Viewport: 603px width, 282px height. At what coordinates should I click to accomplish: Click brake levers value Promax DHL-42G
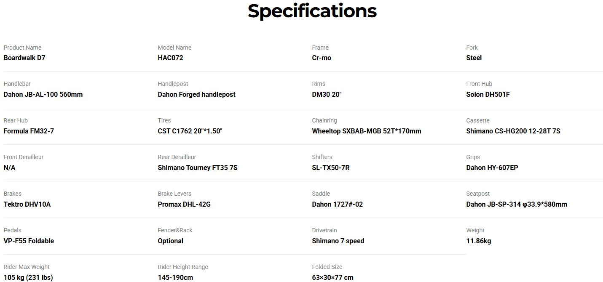click(184, 205)
